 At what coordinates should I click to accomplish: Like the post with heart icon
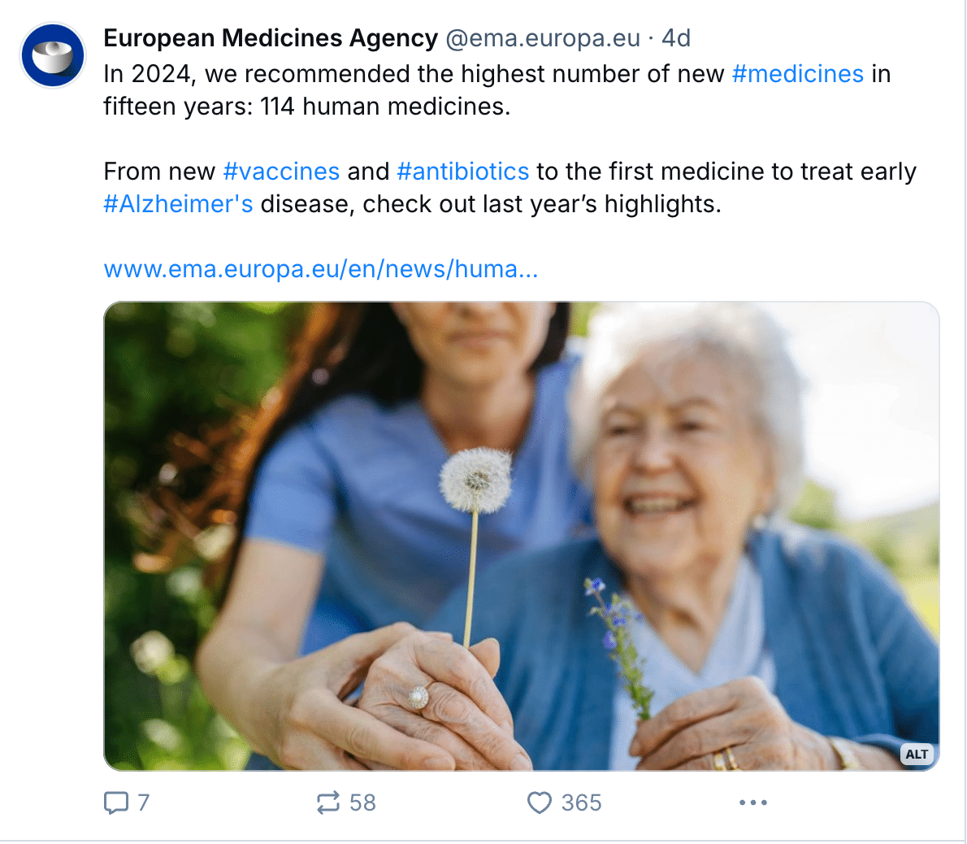tap(539, 803)
